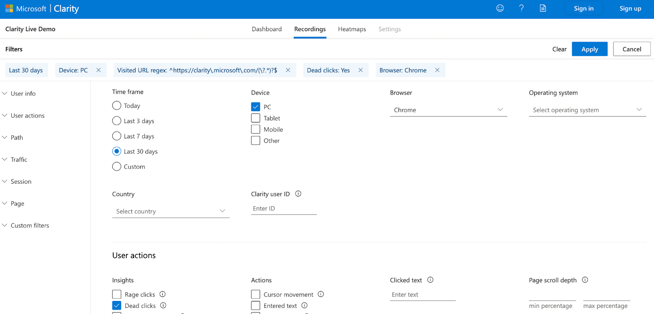Image resolution: width=654 pixels, height=314 pixels.
Task: Remove the Browser: Chrome filter chip
Action: [x=437, y=70]
